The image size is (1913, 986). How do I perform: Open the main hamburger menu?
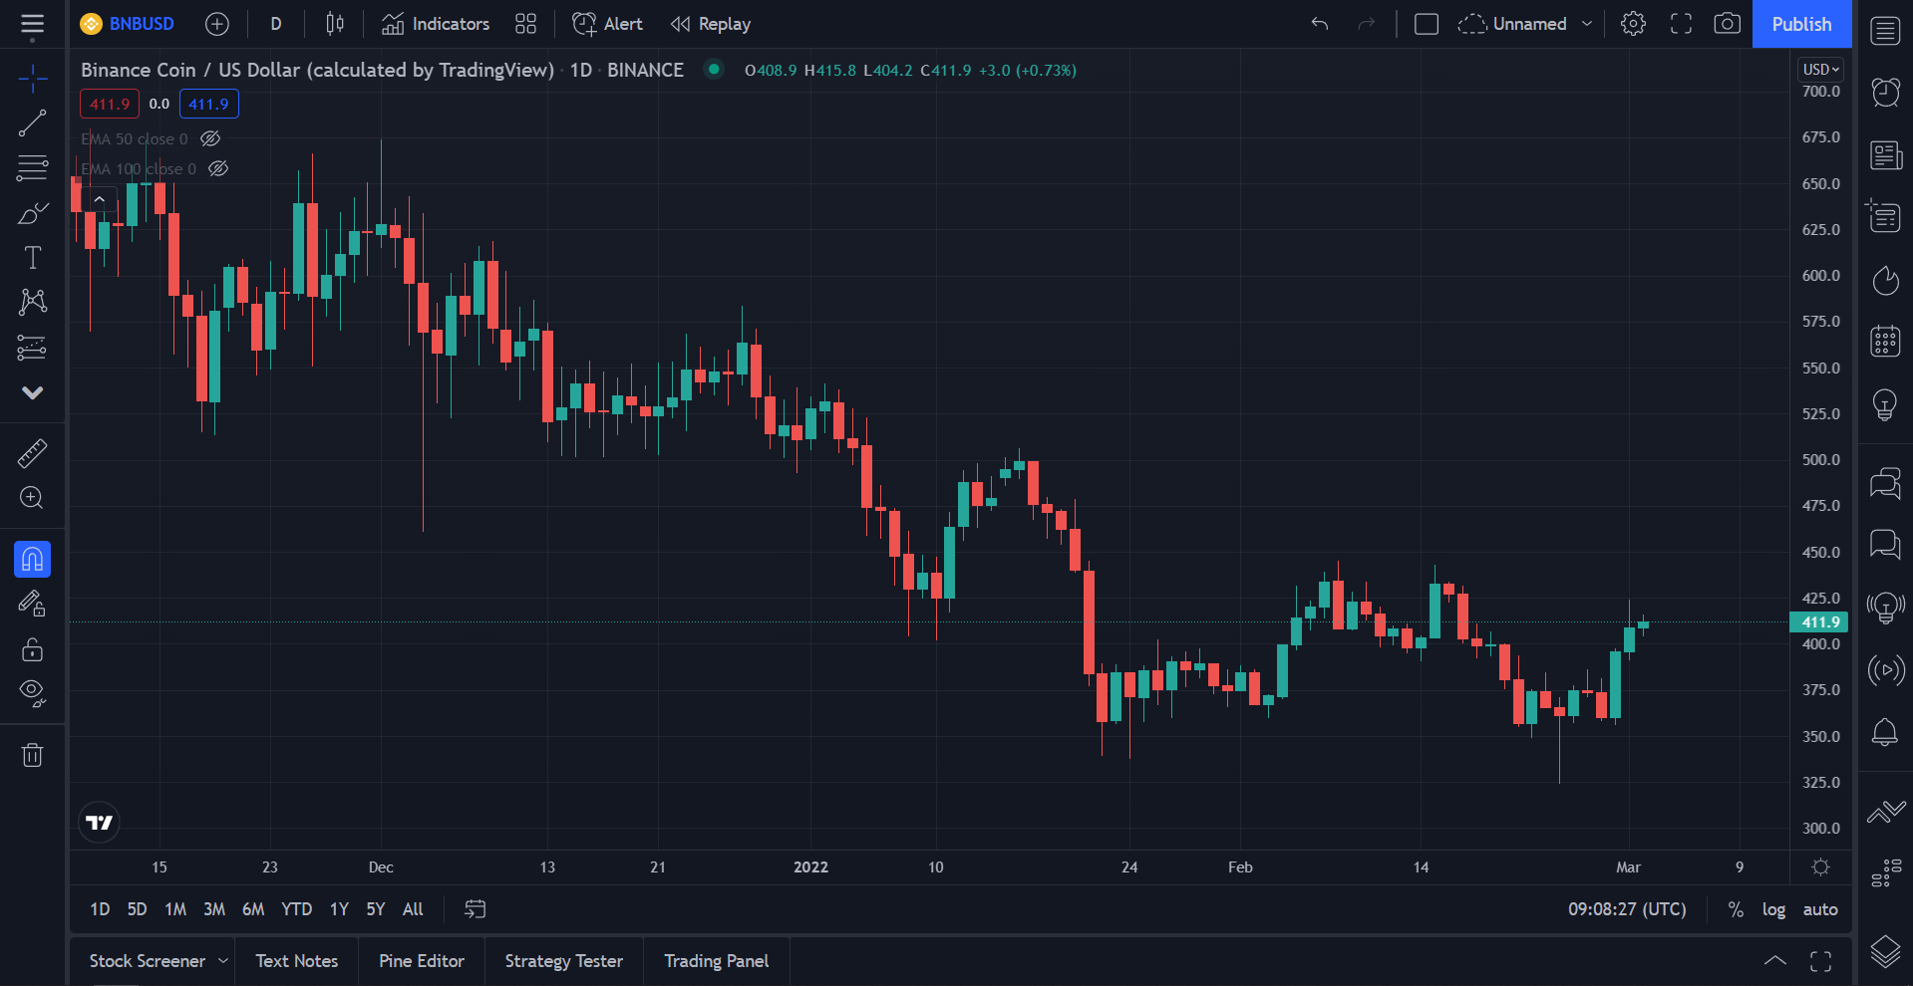pyautogui.click(x=32, y=24)
